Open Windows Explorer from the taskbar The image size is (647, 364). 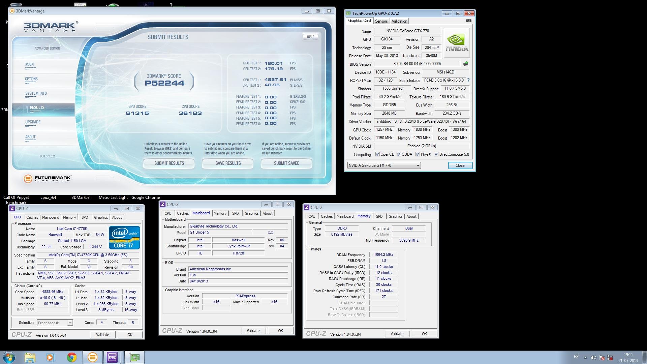pyautogui.click(x=30, y=357)
